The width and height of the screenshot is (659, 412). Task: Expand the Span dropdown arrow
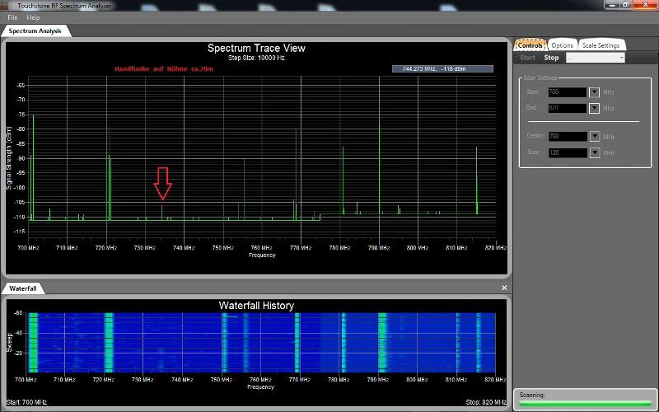coord(594,152)
